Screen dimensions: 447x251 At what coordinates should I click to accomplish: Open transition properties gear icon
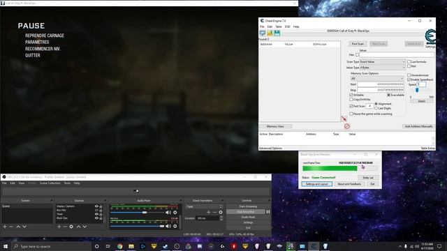pyautogui.click(x=221, y=212)
